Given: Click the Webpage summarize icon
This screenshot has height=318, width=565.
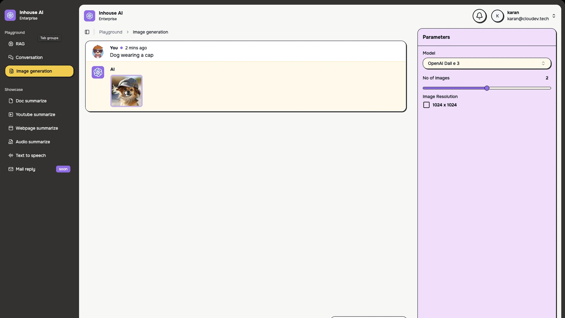Looking at the screenshot, I should click(x=11, y=128).
